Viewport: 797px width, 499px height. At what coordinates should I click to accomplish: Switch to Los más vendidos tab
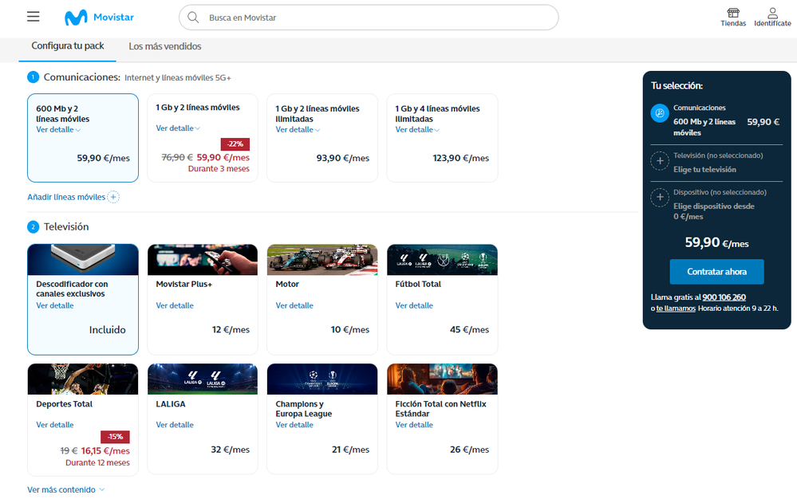click(x=164, y=47)
